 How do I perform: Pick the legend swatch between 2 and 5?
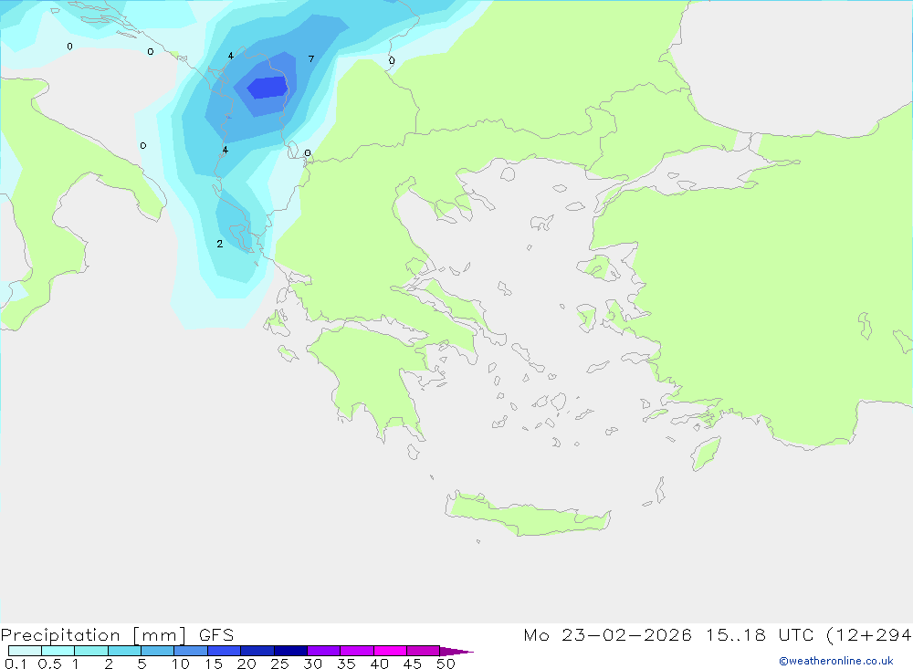tap(124, 651)
